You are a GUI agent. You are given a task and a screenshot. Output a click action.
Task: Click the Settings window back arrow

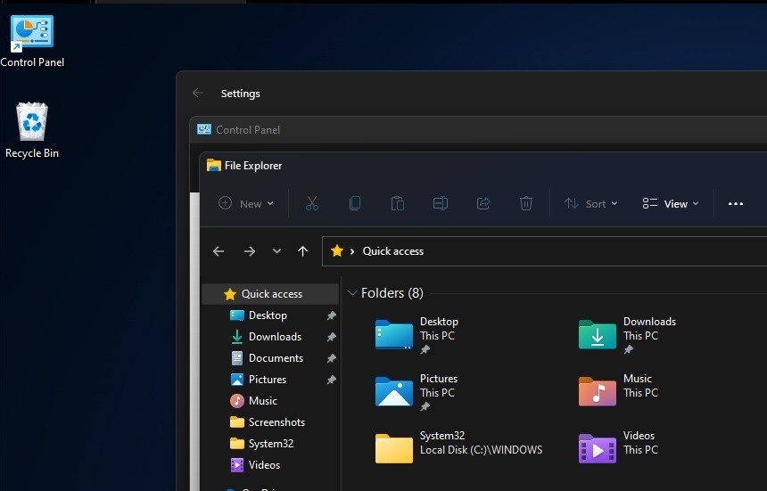click(x=198, y=94)
